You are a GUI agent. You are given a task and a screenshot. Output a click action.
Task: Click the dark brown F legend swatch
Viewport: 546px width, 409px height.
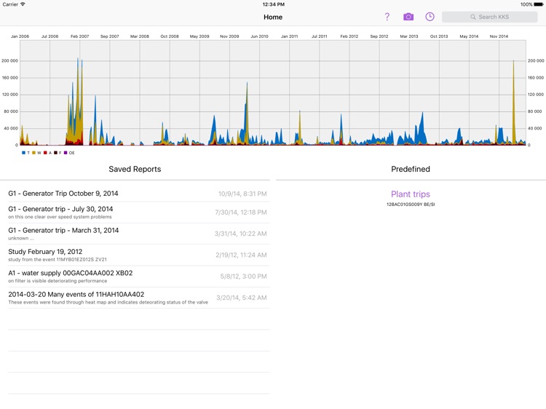coord(55,153)
